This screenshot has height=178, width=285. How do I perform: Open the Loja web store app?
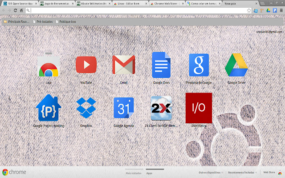[49, 65]
